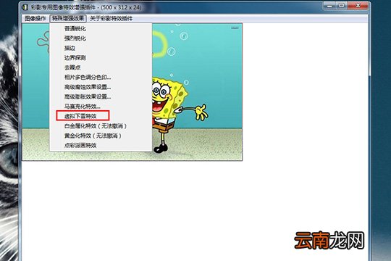Viewport: 391px width, 261px height.
Task: Apply the 虚拟下雪特效 snow effect
Action: [x=101, y=116]
